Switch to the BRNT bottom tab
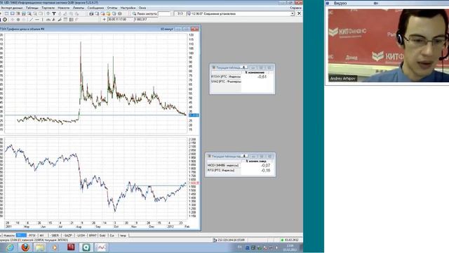Image resolution: width=449 pixels, height=253 pixels. coord(93,235)
